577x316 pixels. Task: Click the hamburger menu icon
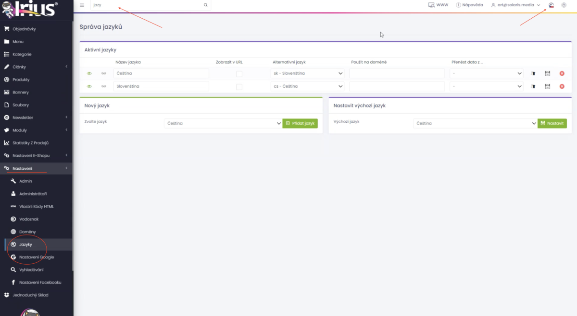pos(82,5)
